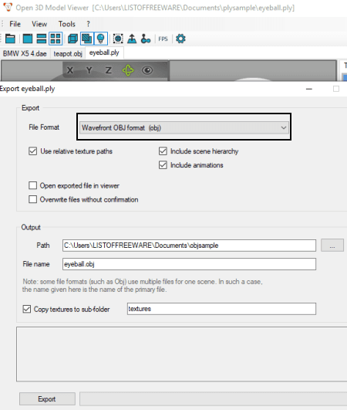Click the Export button
347x410 pixels.
click(x=47, y=398)
